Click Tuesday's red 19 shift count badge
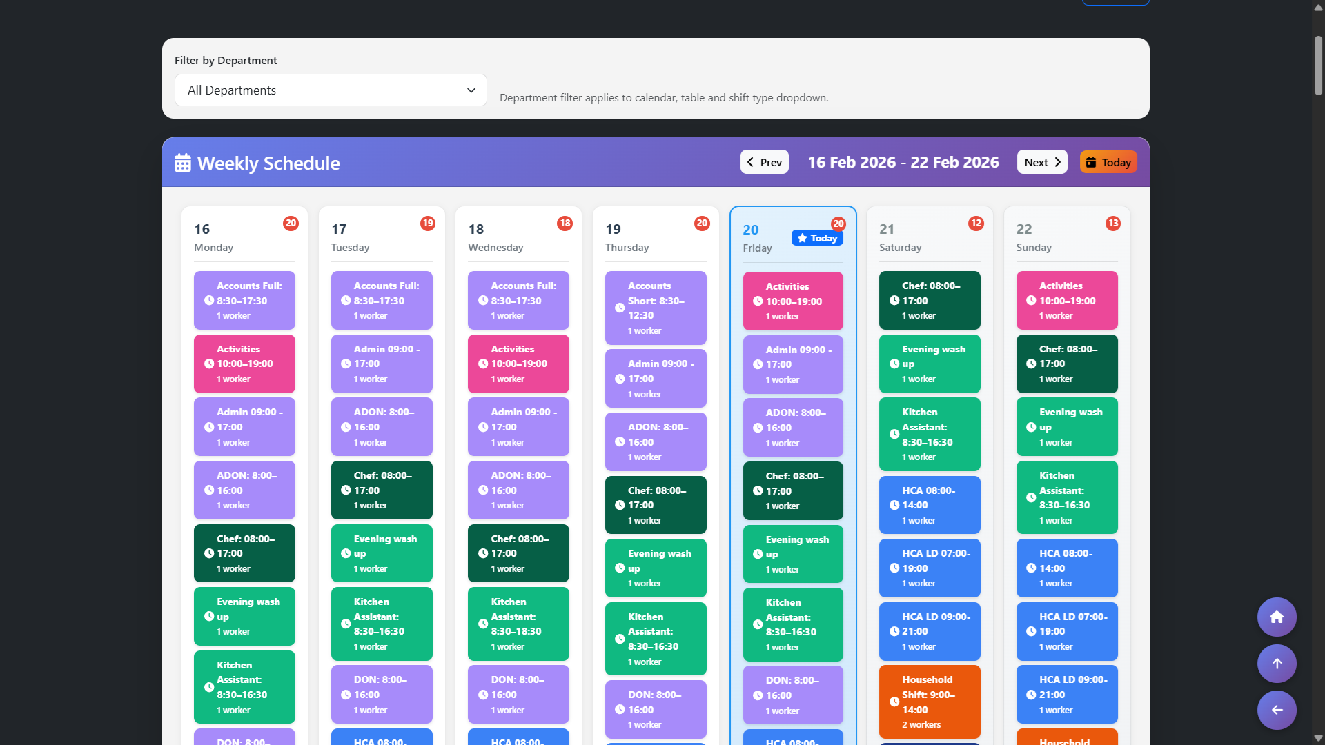This screenshot has height=745, width=1325. (428, 223)
